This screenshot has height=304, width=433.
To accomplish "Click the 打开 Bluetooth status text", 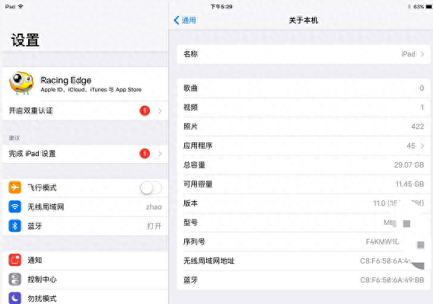I will point(154,226).
